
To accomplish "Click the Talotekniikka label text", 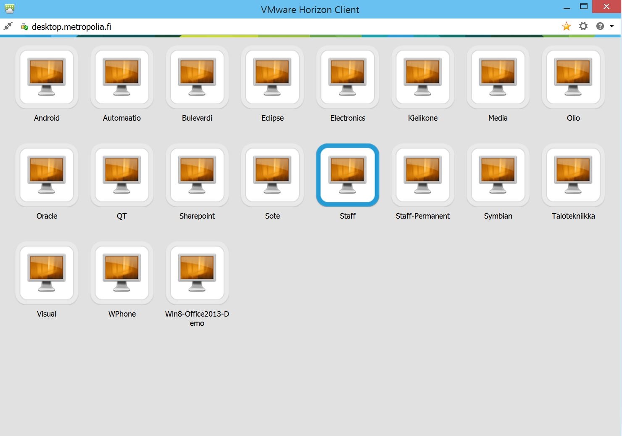I will pos(573,216).
